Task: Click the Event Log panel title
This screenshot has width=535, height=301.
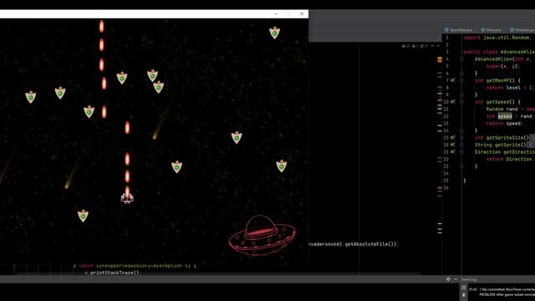Action: click(x=468, y=279)
